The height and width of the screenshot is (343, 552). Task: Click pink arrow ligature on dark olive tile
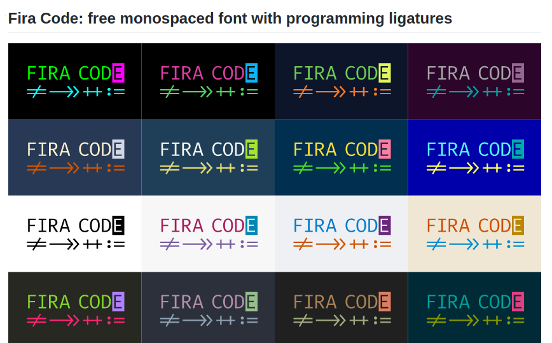(64, 320)
